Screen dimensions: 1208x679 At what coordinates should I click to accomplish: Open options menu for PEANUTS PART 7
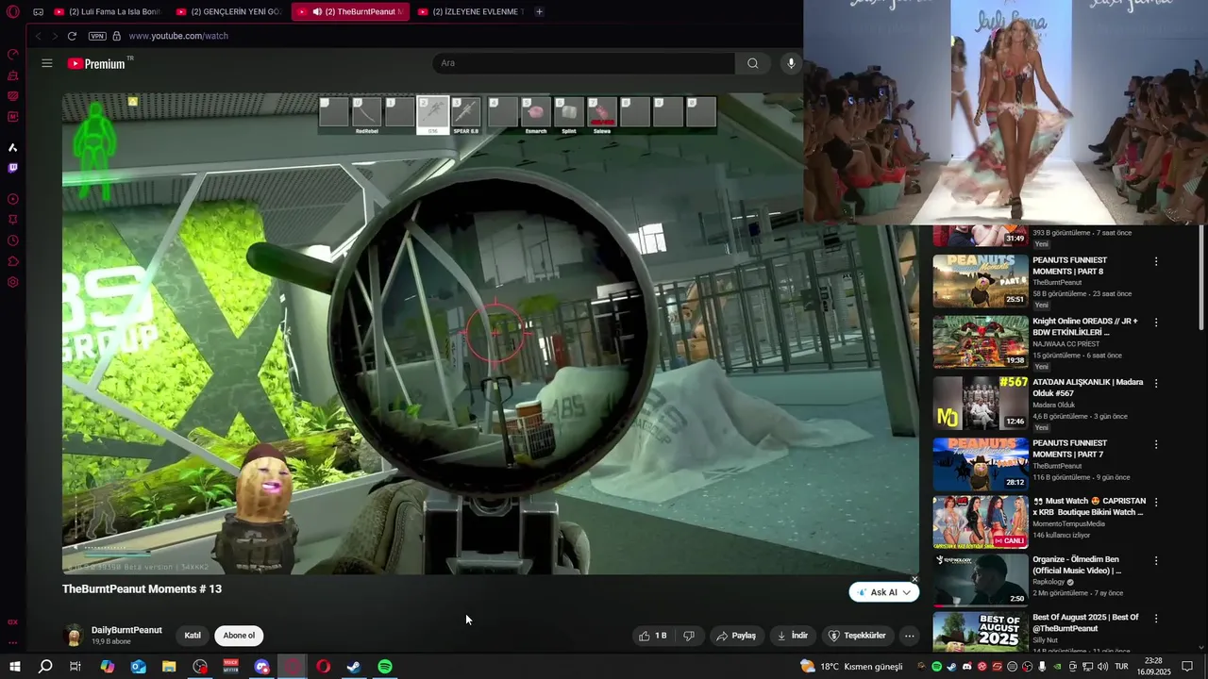point(1156,444)
